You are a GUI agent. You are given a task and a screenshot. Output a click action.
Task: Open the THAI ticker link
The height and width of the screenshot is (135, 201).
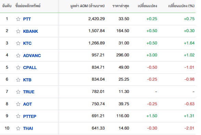click(28, 129)
